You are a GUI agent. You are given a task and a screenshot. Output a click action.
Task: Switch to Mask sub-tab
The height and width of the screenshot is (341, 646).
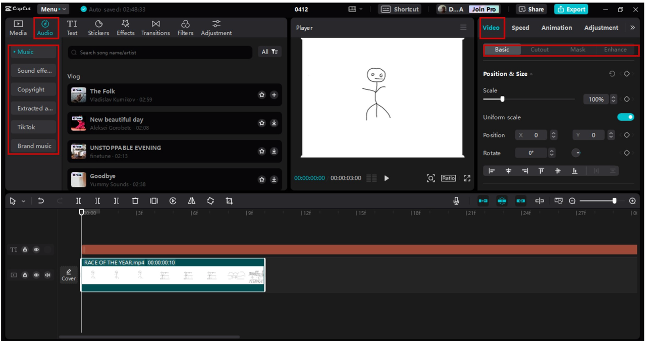(x=578, y=50)
